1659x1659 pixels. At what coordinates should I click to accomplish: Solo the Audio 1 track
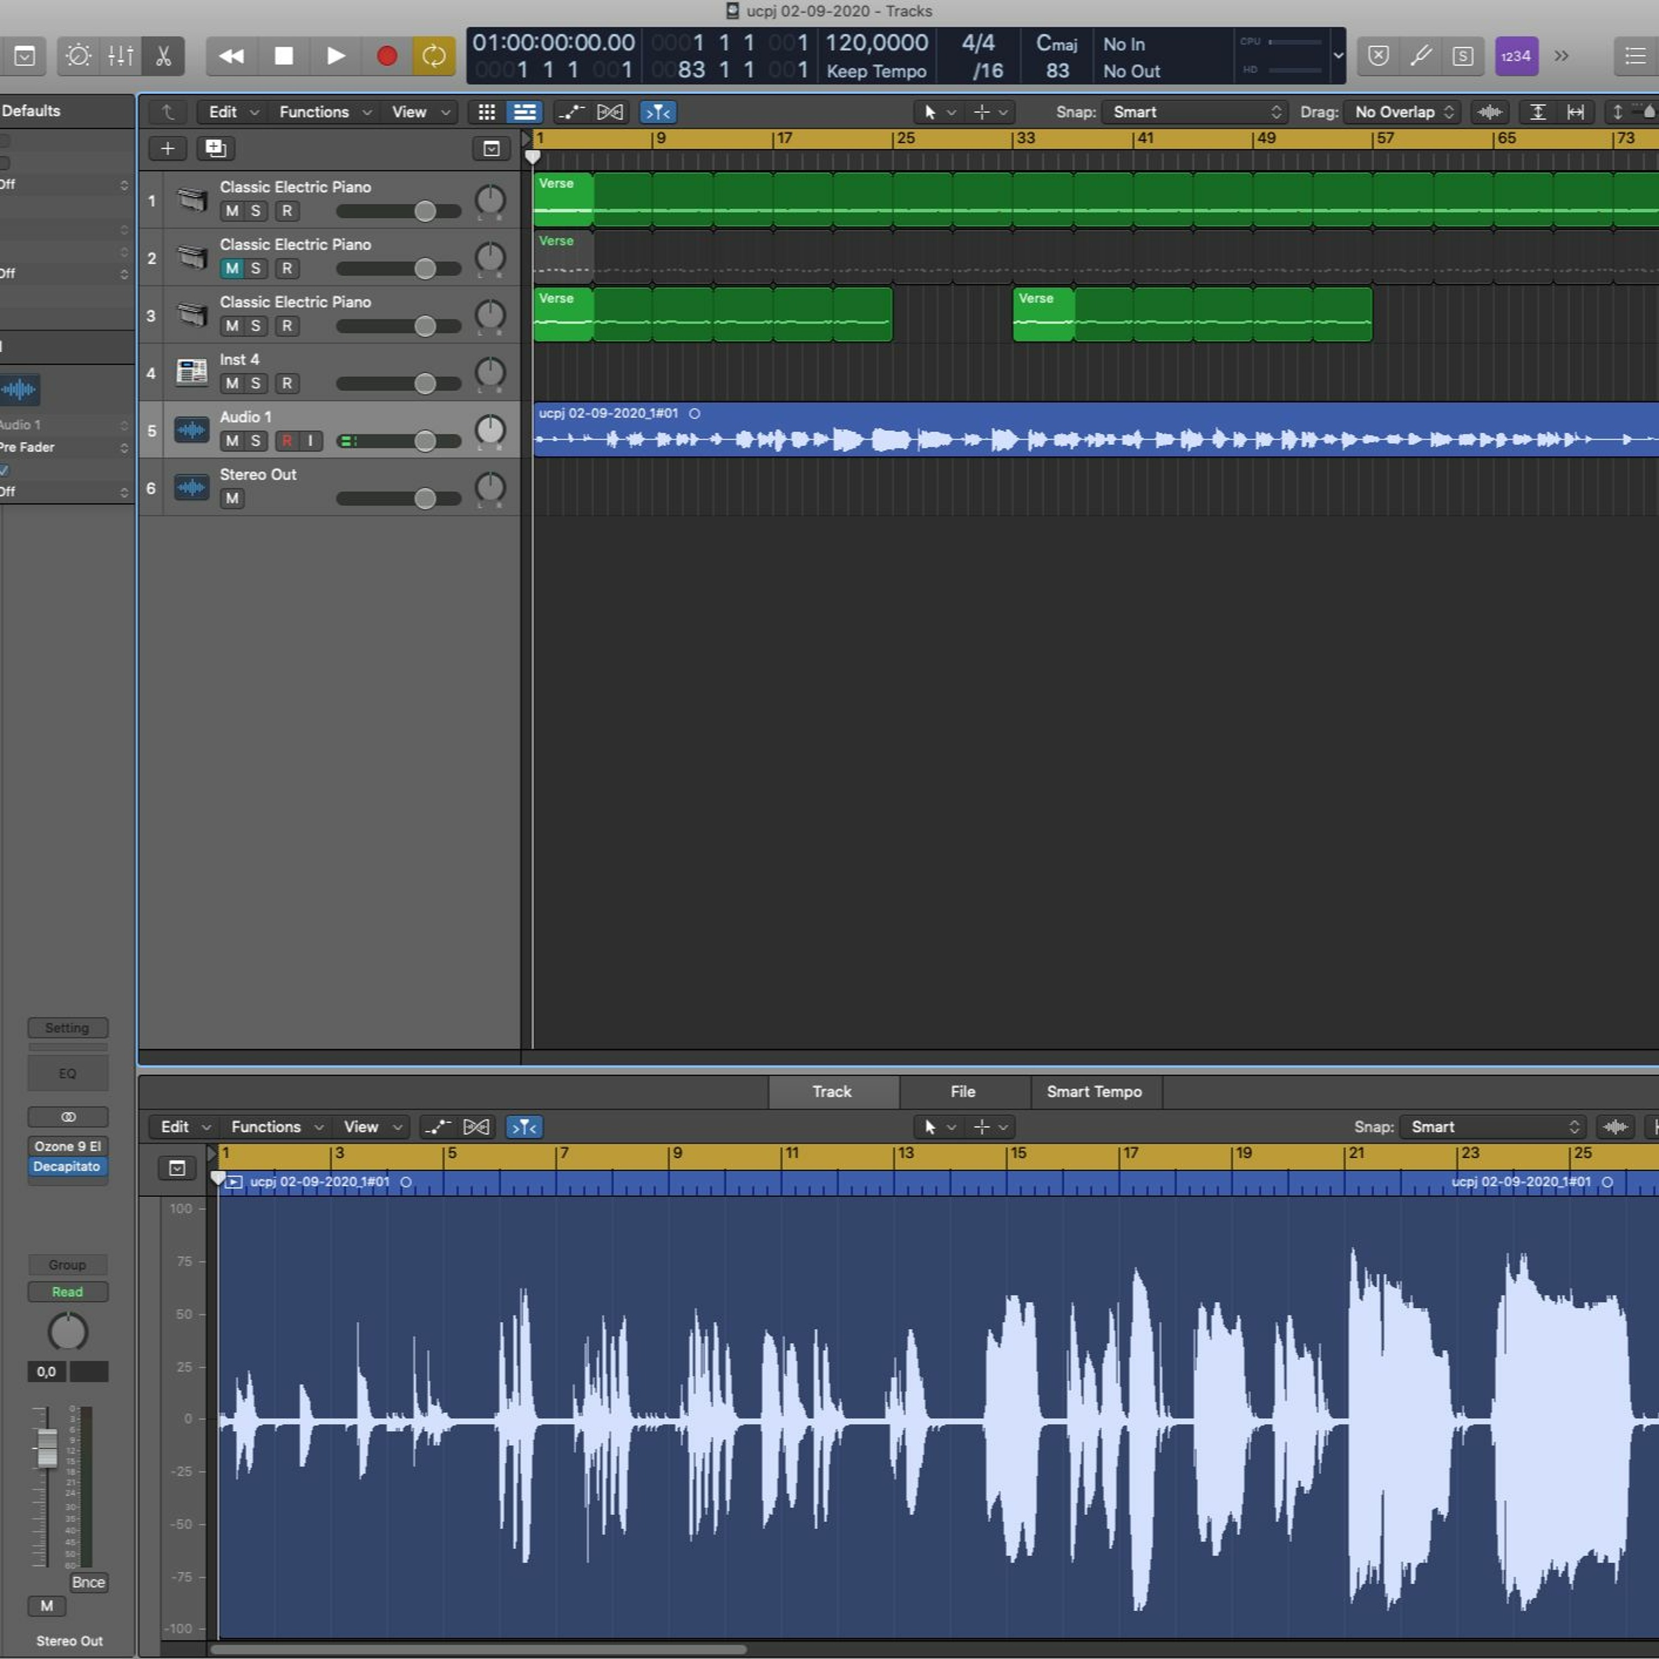(x=255, y=441)
